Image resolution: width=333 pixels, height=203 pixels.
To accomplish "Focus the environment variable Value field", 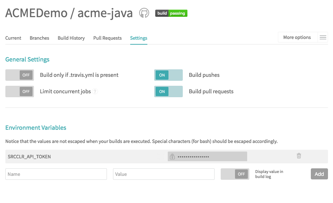I will pos(164,174).
